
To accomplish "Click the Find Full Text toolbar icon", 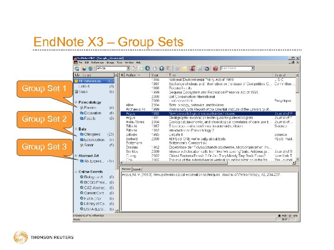I will pyautogui.click(x=168, y=68).
